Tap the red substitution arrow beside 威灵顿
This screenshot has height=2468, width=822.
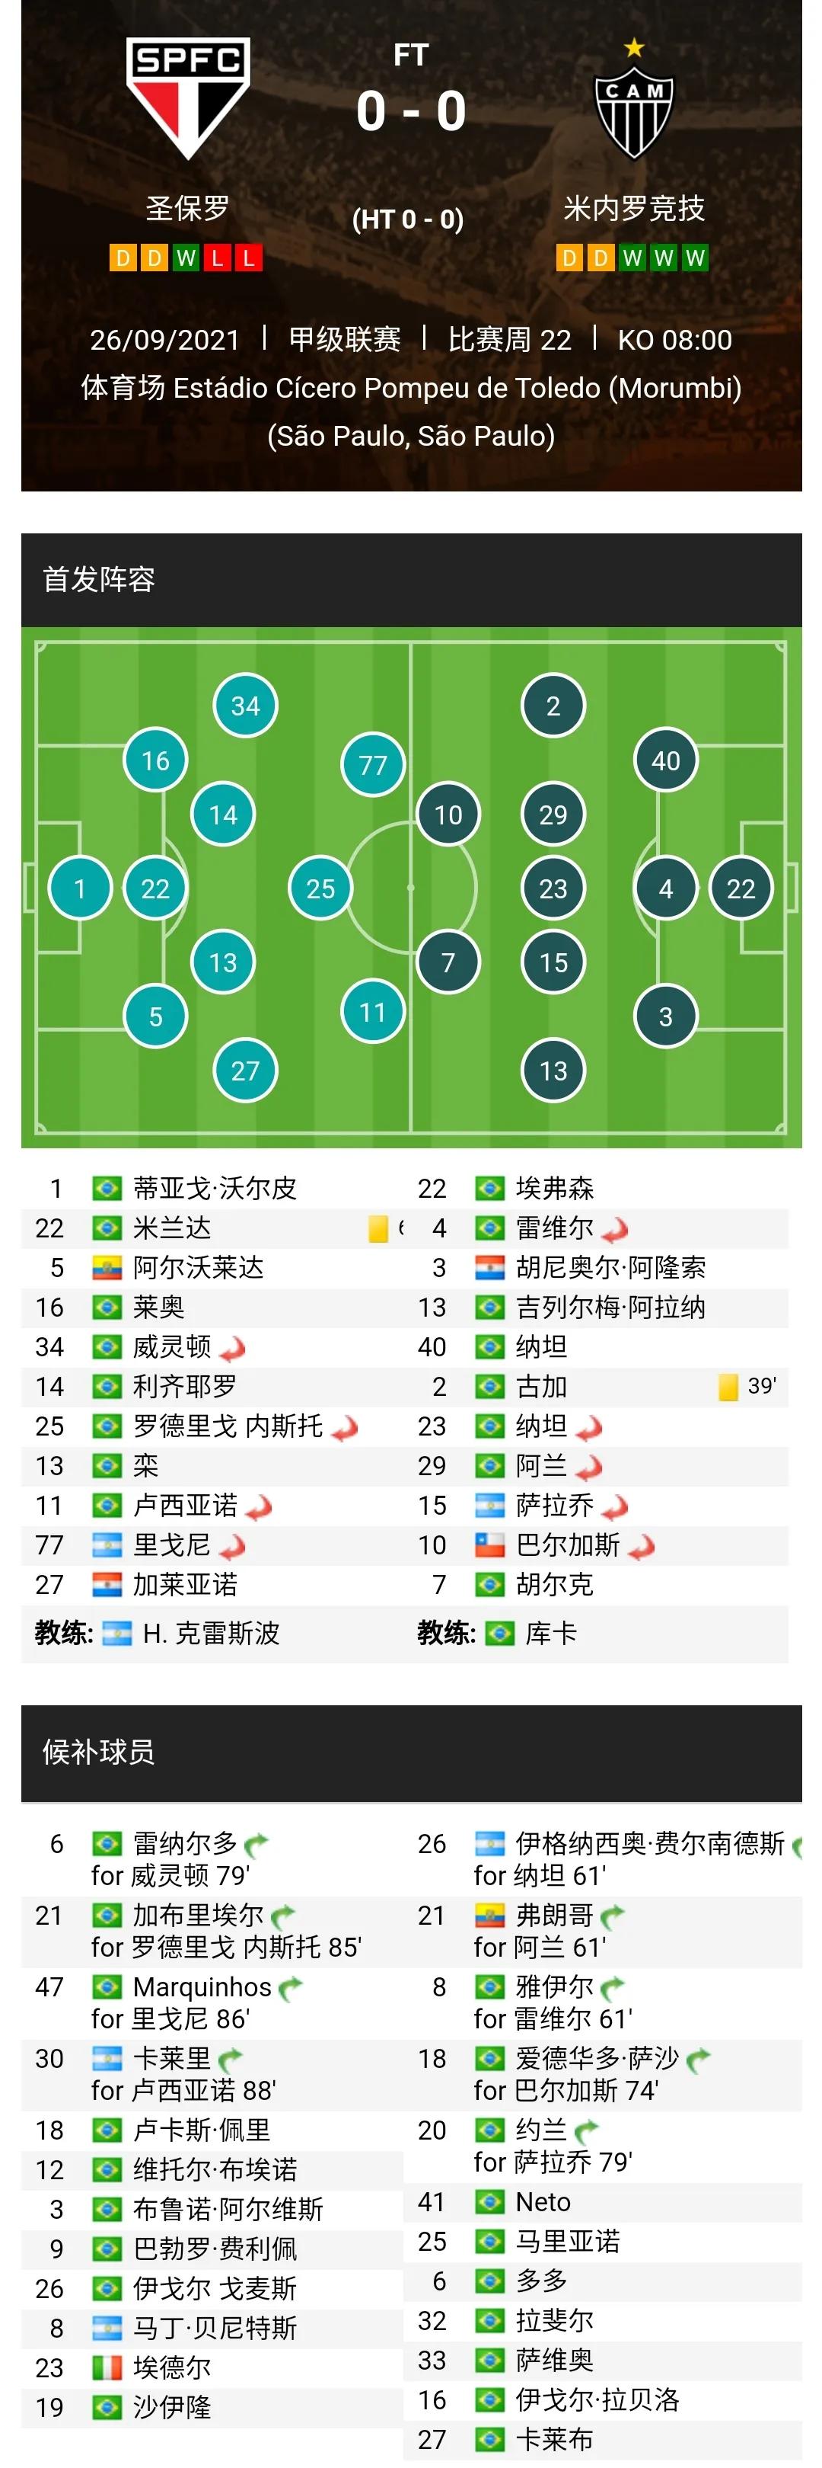click(233, 1349)
